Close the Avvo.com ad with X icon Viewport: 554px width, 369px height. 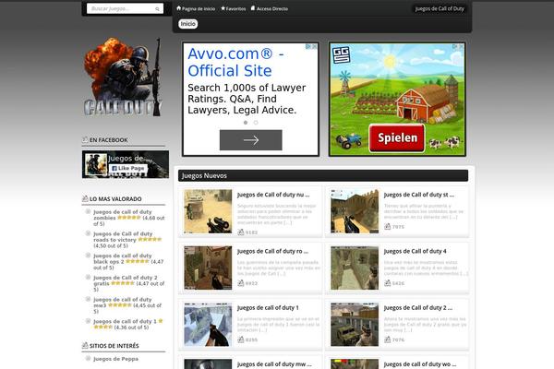pyautogui.click(x=315, y=46)
